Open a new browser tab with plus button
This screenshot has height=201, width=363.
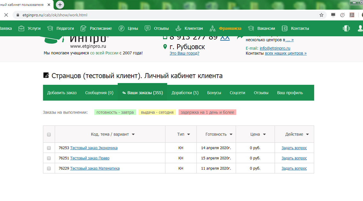tap(60, 4)
